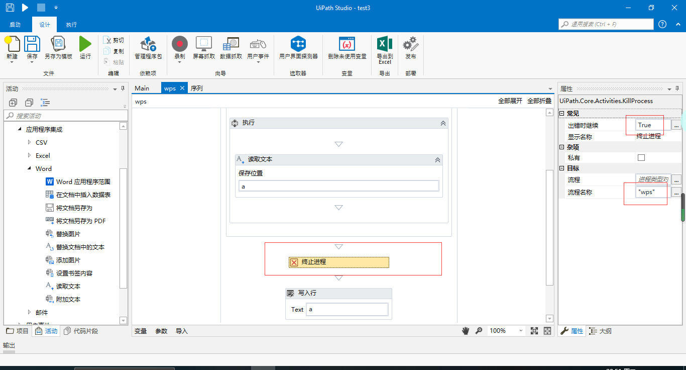686x370 pixels.
Task: Collapse the Word tree node
Action: pos(30,169)
